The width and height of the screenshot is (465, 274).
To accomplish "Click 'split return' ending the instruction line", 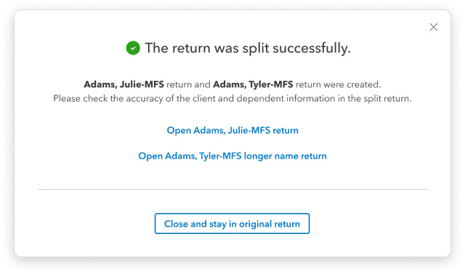I will [387, 98].
